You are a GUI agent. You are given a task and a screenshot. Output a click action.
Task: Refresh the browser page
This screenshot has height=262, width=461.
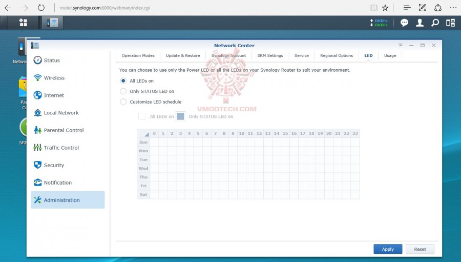pos(41,8)
